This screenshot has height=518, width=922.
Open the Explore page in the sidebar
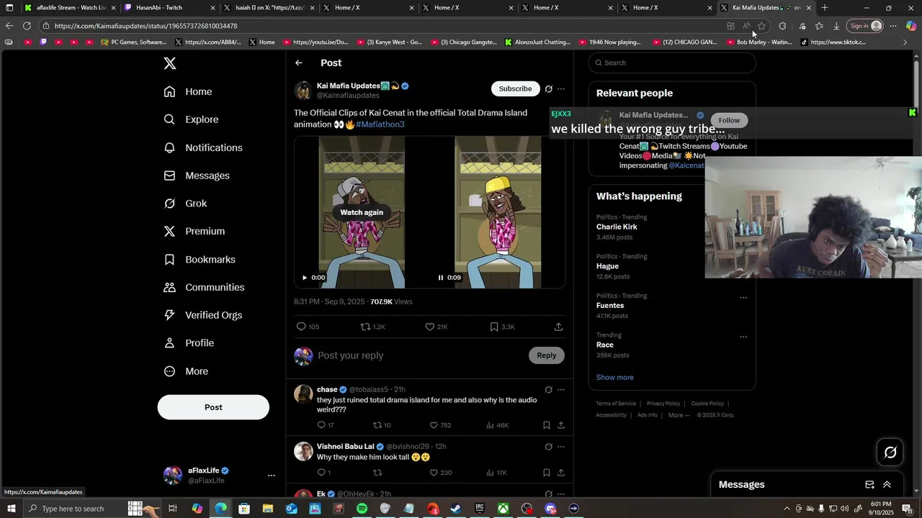pyautogui.click(x=191, y=119)
